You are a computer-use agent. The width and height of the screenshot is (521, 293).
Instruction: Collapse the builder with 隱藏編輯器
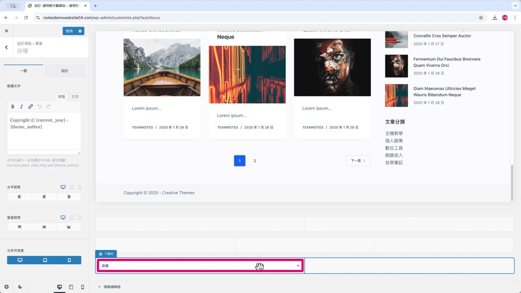point(109,287)
